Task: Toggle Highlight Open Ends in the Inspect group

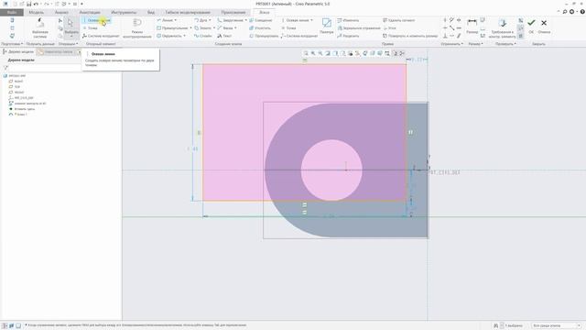Action: pos(521,28)
